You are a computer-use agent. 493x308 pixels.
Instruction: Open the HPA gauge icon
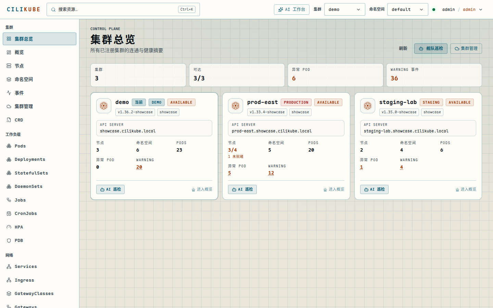tap(9, 227)
